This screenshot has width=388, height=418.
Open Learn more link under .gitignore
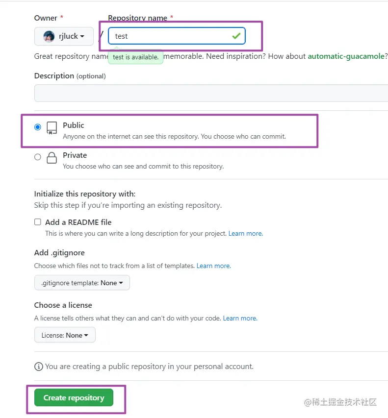coord(213,266)
